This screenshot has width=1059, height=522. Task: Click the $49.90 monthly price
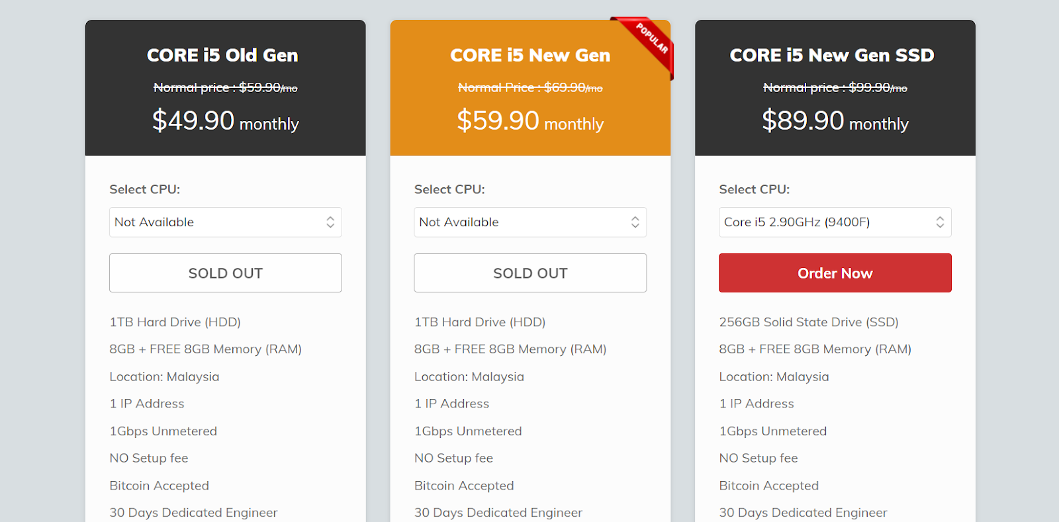pyautogui.click(x=225, y=121)
